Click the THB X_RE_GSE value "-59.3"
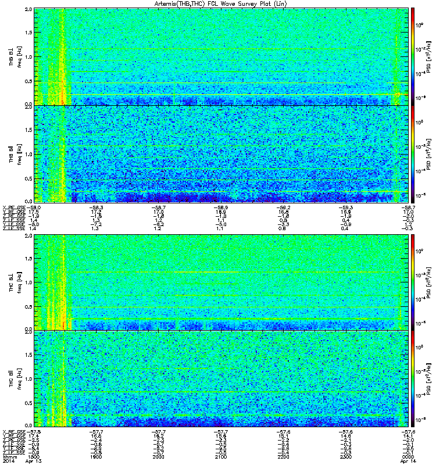 345,208
